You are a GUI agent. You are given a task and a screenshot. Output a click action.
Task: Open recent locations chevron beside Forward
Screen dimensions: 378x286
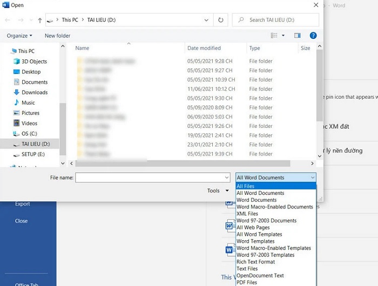pos(31,20)
